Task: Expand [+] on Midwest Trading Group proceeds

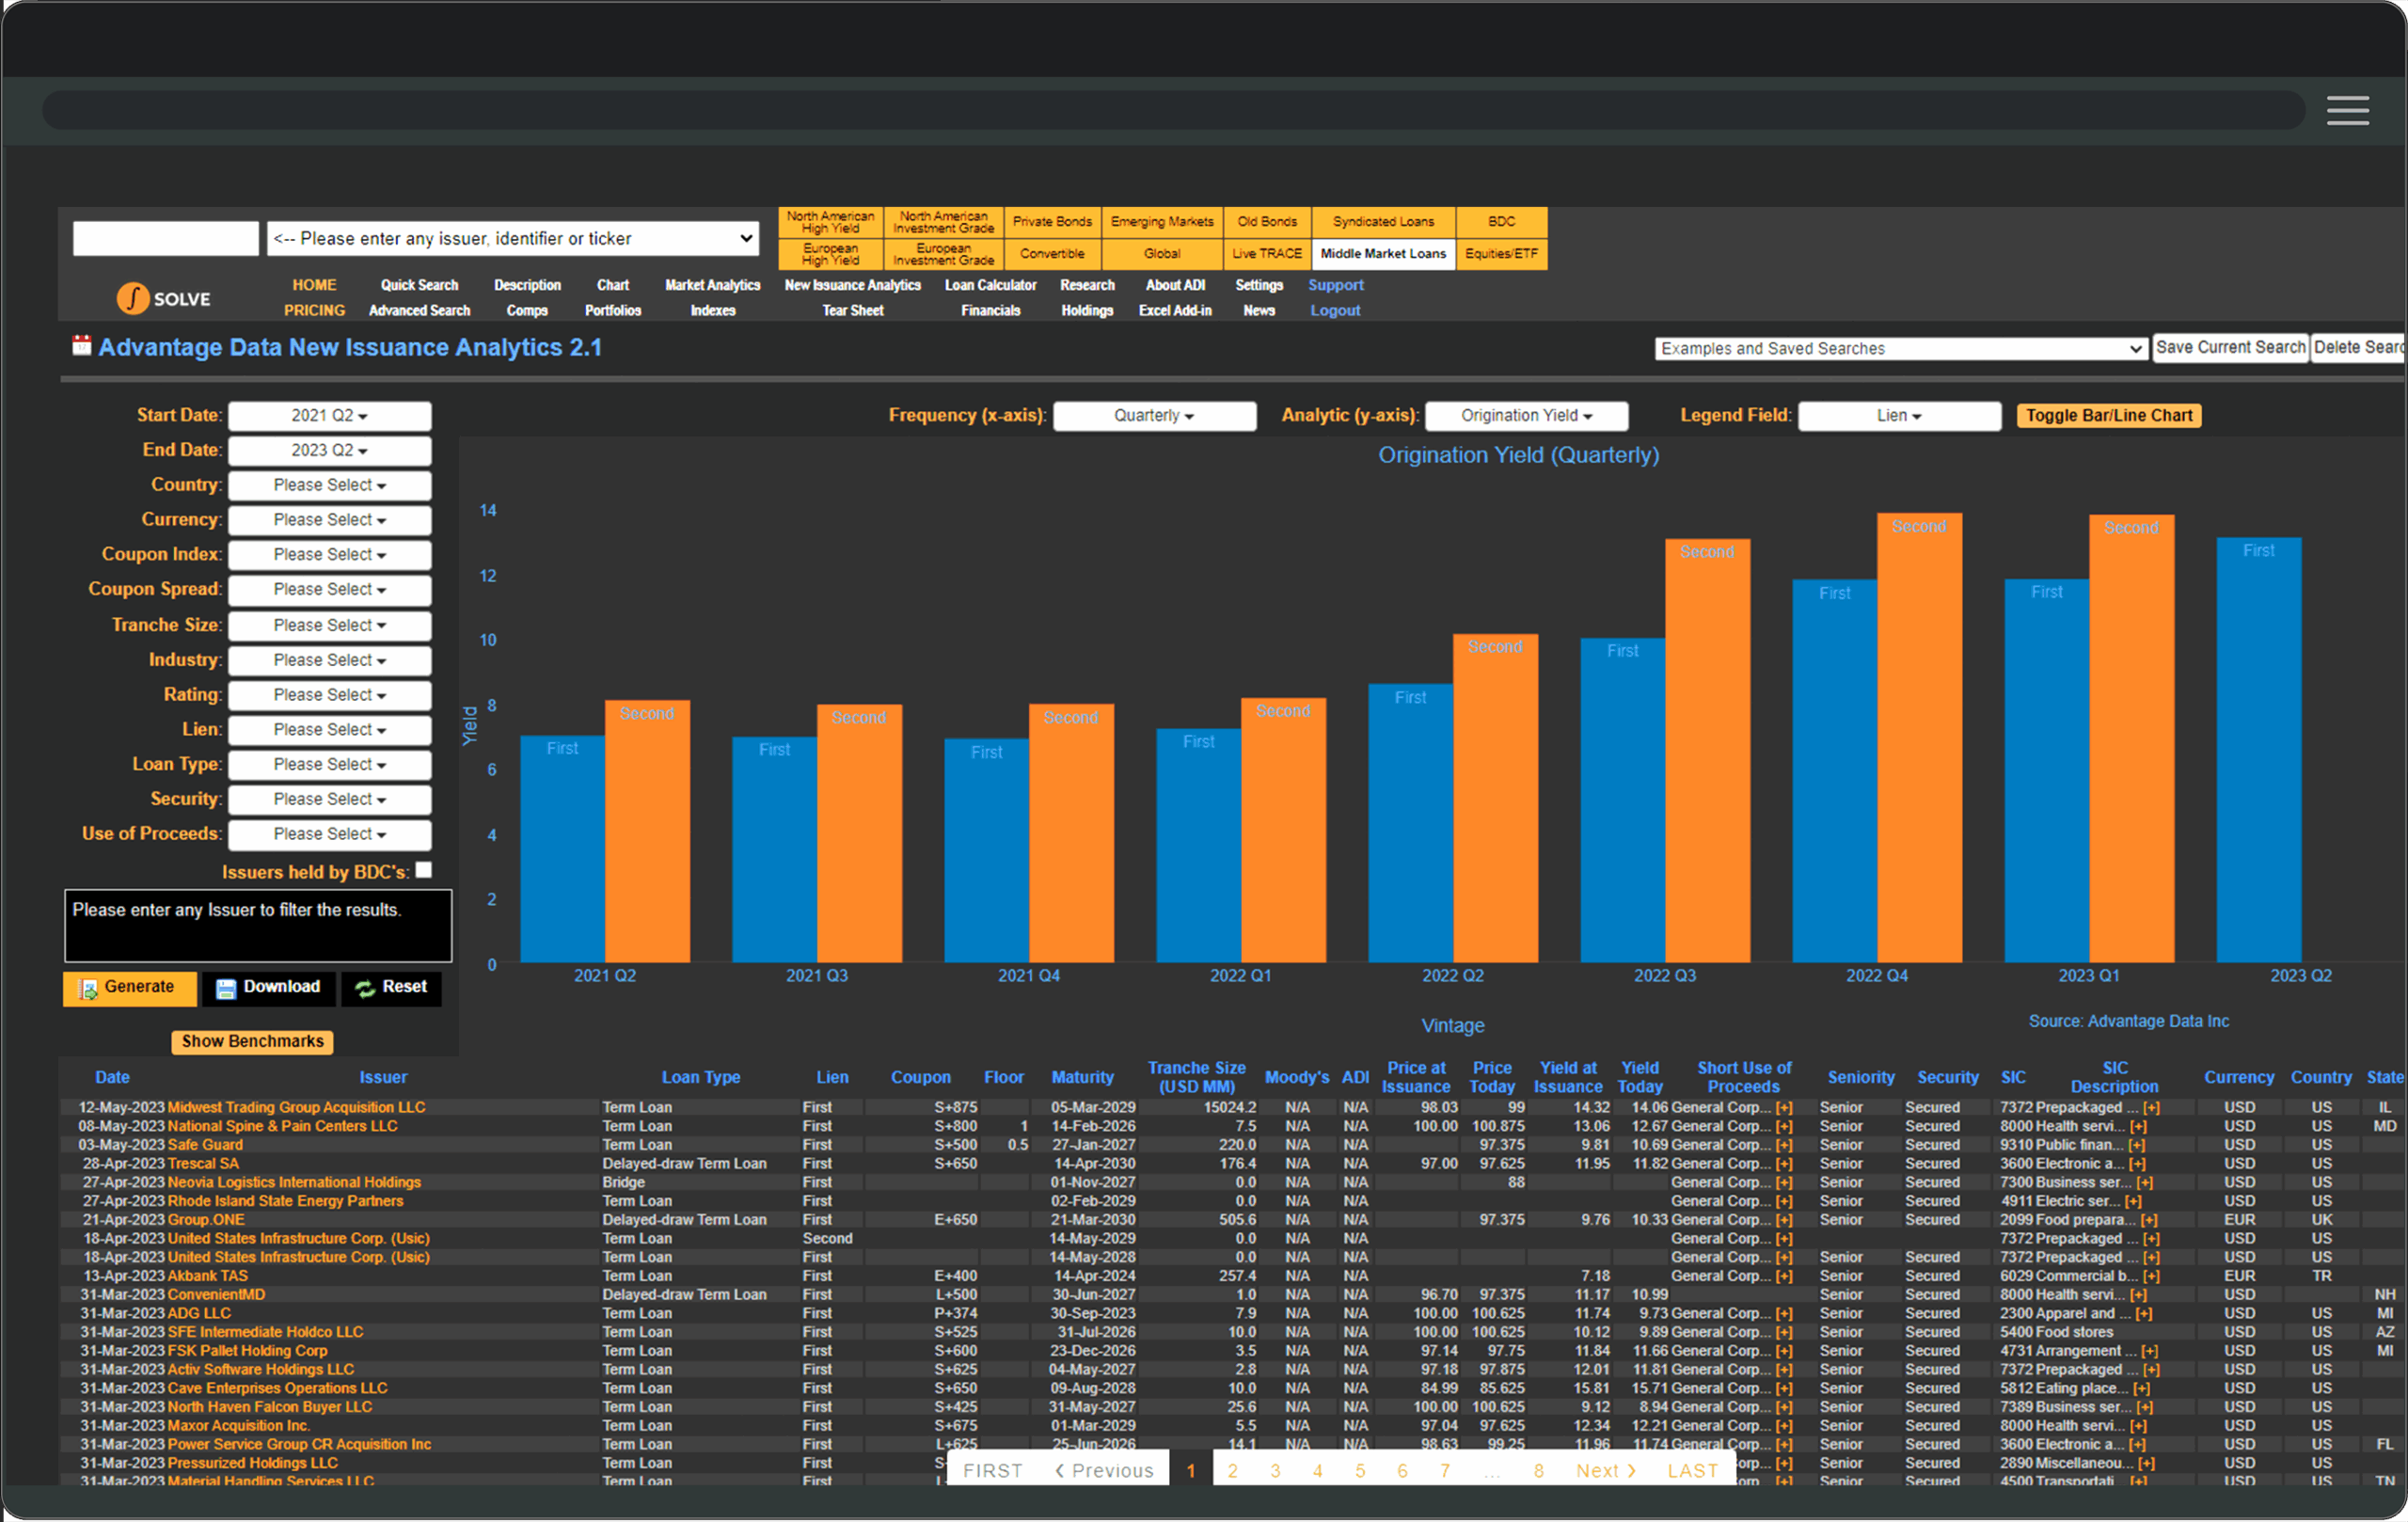Action: [x=1784, y=1108]
